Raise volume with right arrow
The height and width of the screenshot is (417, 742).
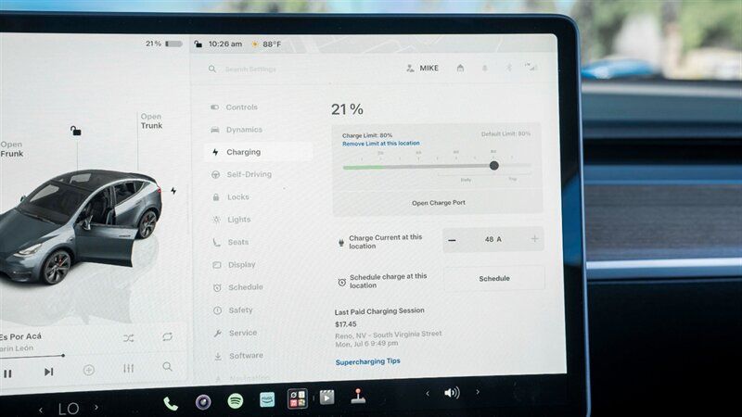tap(478, 392)
